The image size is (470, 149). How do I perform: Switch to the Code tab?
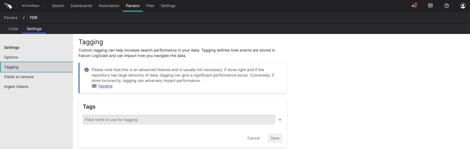pyautogui.click(x=13, y=29)
